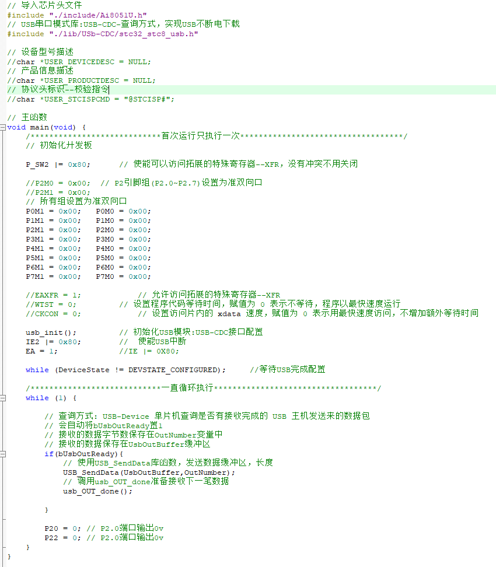Image resolution: width=496 pixels, height=567 pixels.
Task: Click the commented //P2M0 = 0x00 line
Action: click(58, 183)
